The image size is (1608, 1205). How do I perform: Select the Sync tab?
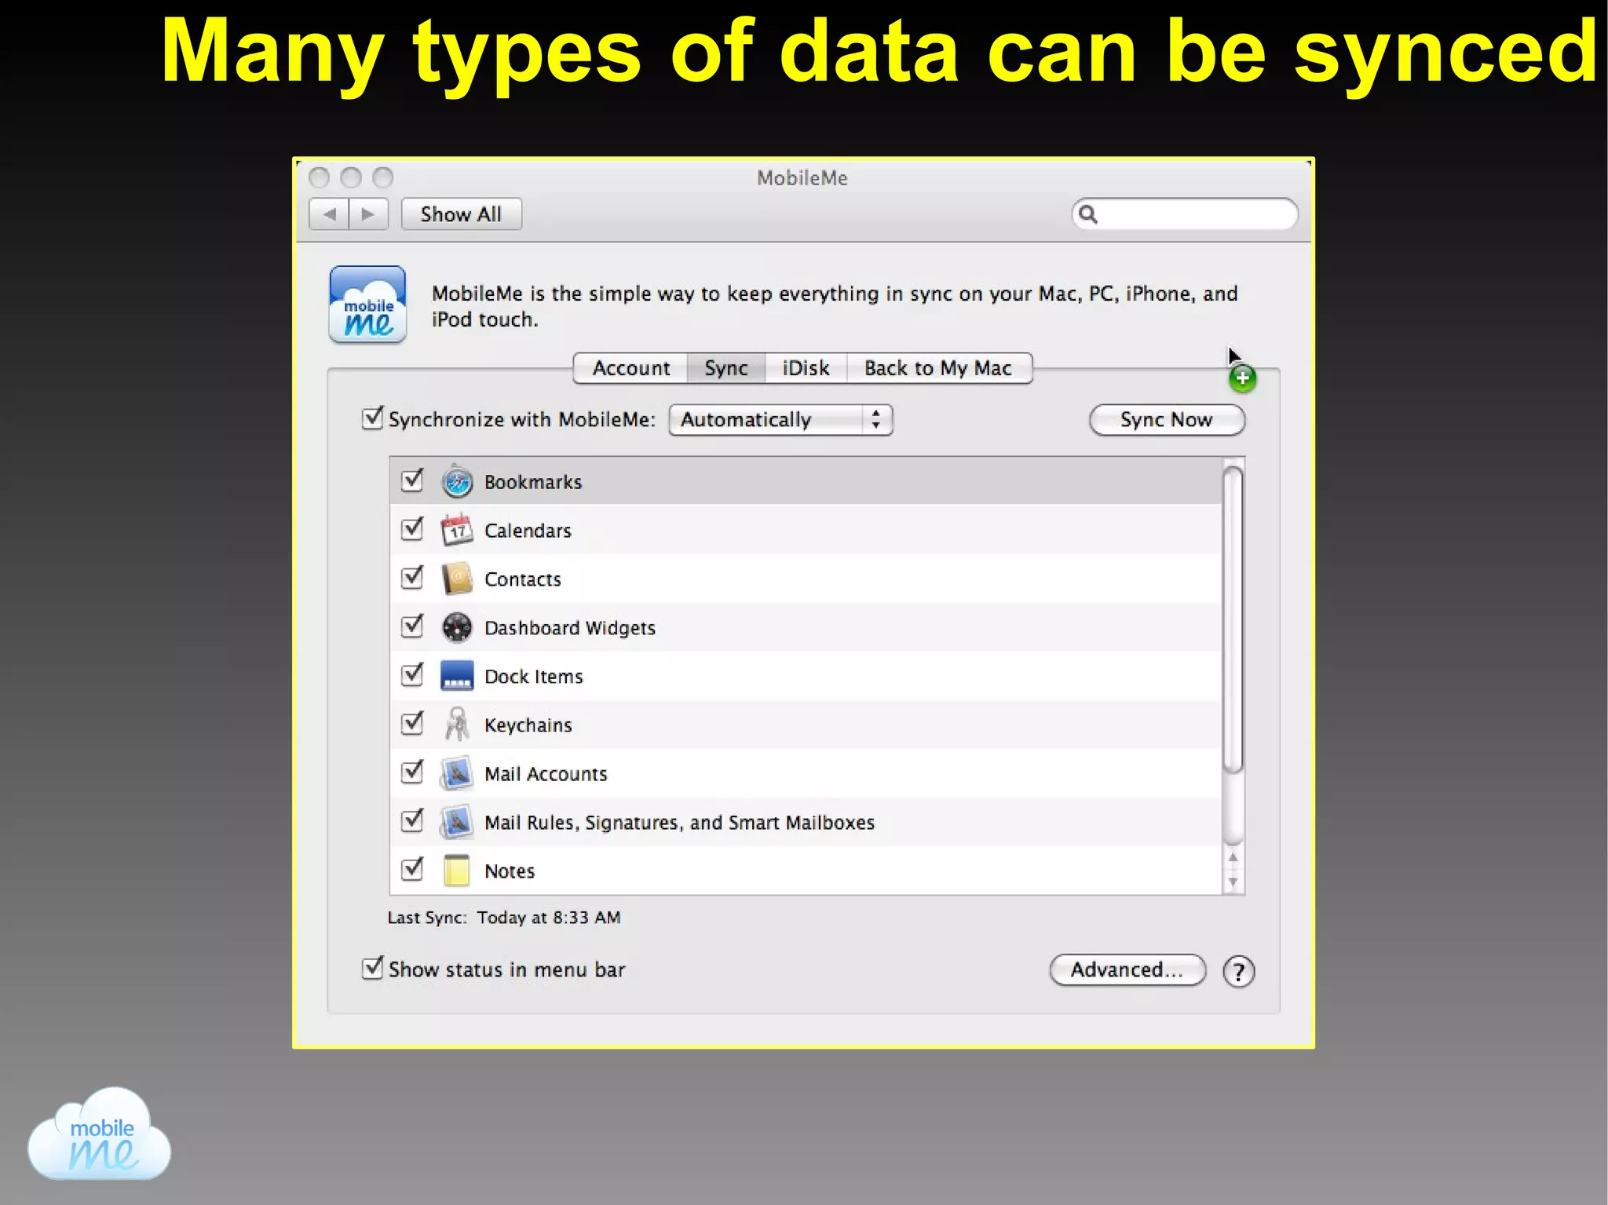point(726,368)
